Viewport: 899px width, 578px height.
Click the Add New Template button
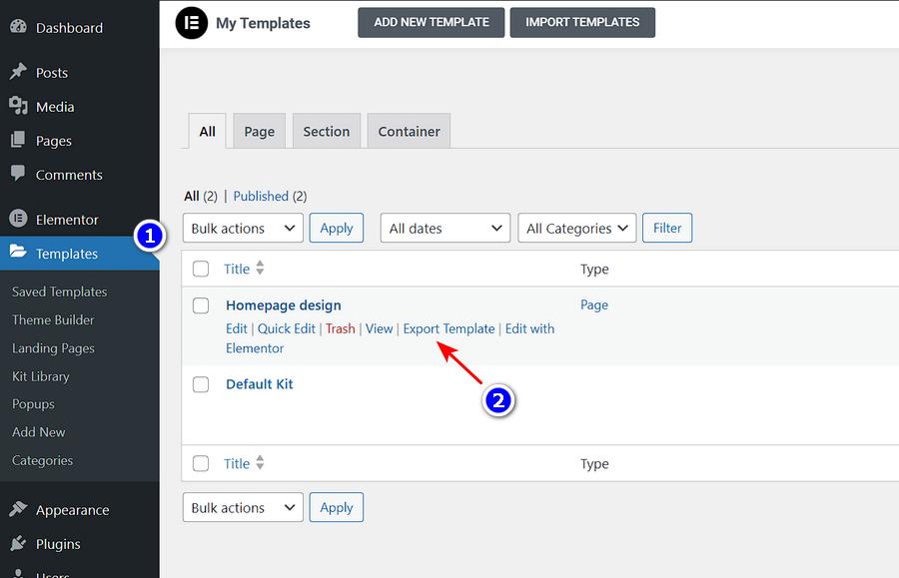[432, 22]
